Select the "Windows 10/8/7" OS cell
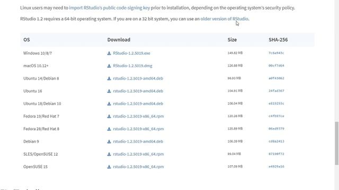Image resolution: width=339 pixels, height=190 pixels. click(x=38, y=53)
